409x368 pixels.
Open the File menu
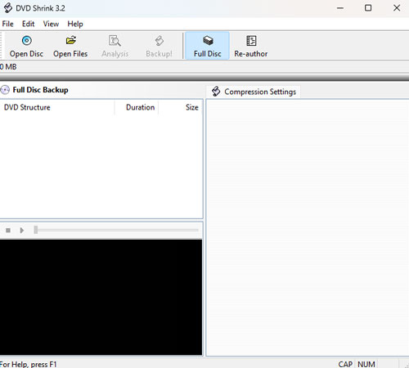click(x=7, y=24)
